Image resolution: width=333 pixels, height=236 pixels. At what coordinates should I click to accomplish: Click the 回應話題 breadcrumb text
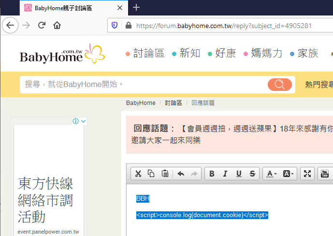click(203, 103)
